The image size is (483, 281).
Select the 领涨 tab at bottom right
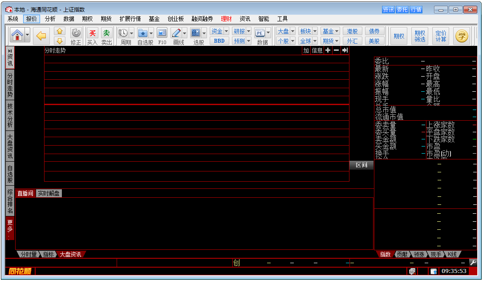pos(419,254)
